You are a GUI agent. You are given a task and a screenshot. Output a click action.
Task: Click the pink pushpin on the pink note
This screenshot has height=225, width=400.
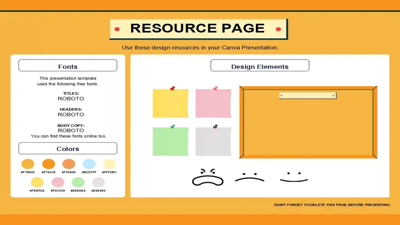[215, 89]
